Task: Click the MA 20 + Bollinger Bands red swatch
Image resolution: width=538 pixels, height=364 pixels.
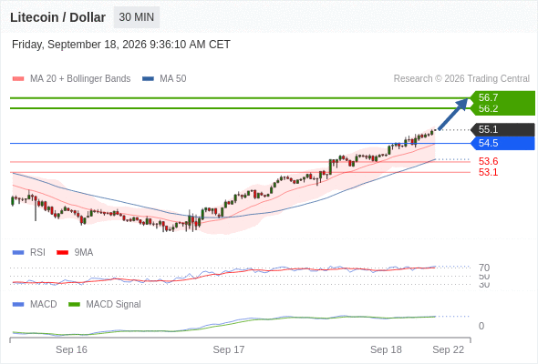Action: [18, 79]
